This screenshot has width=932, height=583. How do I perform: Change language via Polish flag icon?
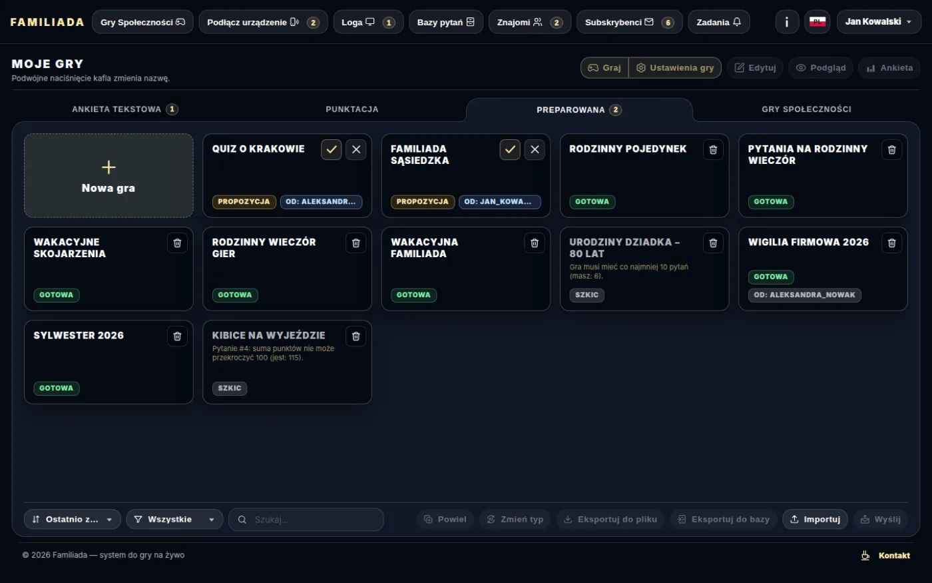tap(817, 22)
